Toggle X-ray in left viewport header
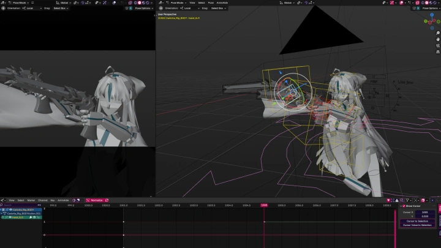 click(x=130, y=3)
